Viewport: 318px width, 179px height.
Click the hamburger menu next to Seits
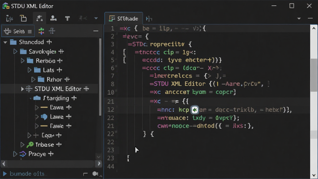30,31
